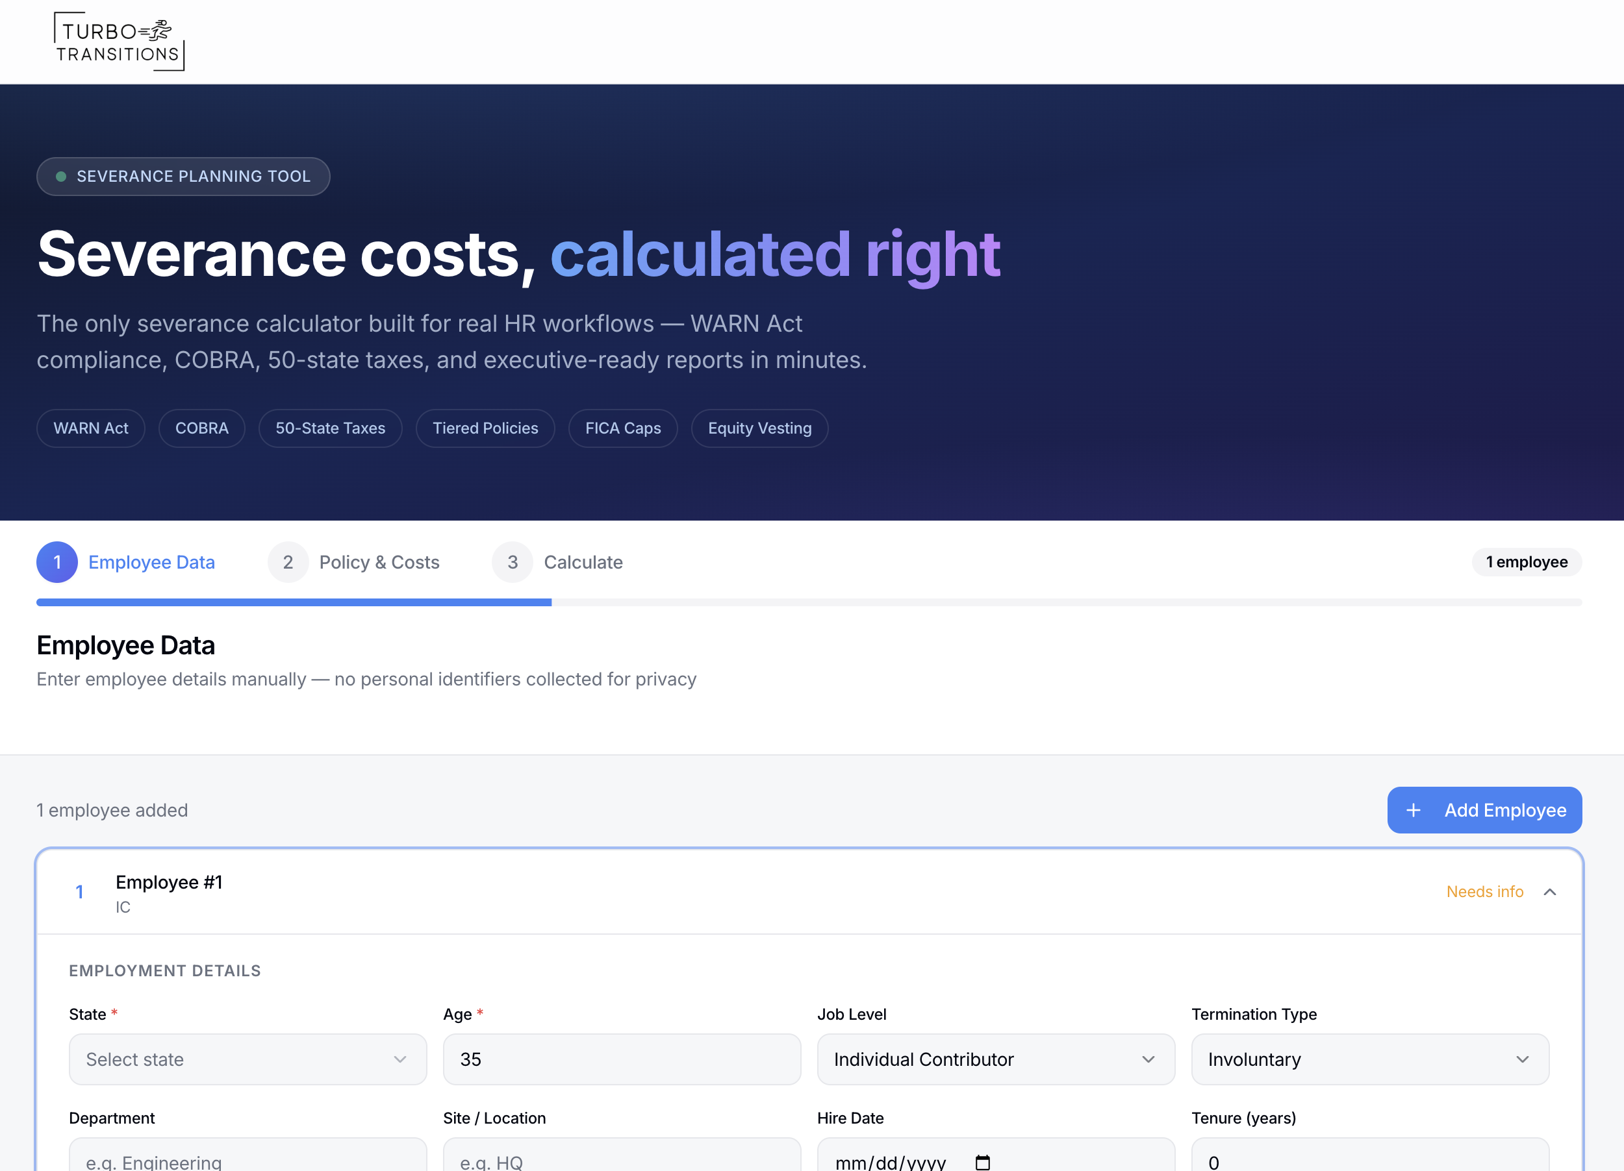Focus the Department text field
The image size is (1624, 1171).
pos(247,1159)
